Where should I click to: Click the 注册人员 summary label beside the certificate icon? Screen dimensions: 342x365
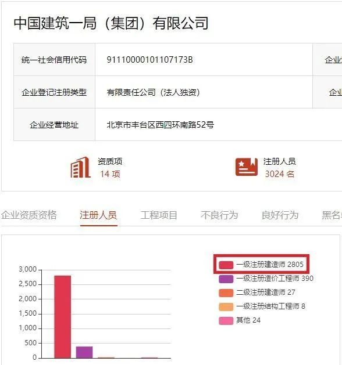(x=280, y=161)
